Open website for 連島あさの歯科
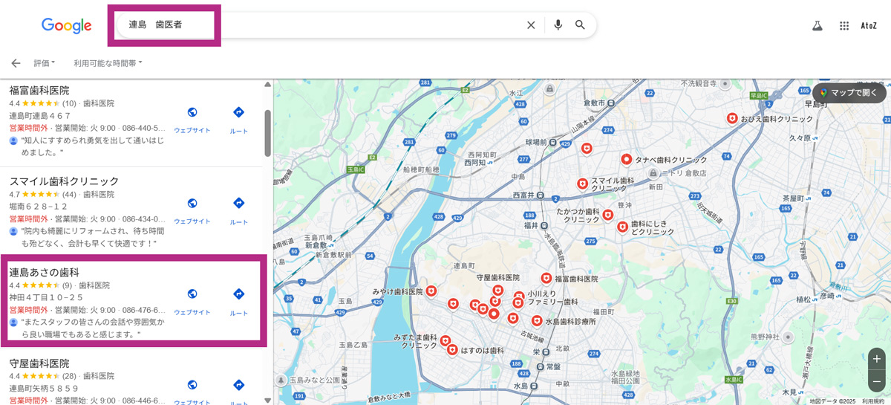This screenshot has height=405, width=891. tap(192, 302)
